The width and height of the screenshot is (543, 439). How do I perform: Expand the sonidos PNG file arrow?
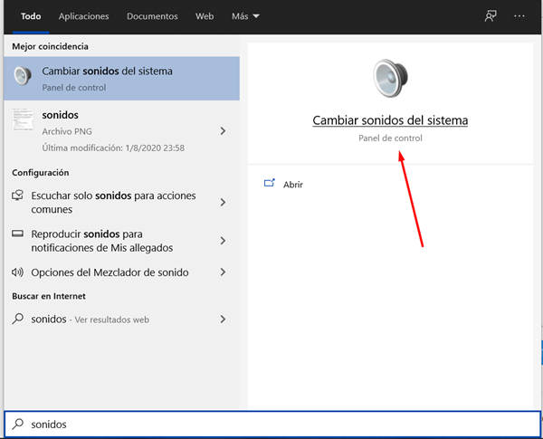[x=223, y=131]
